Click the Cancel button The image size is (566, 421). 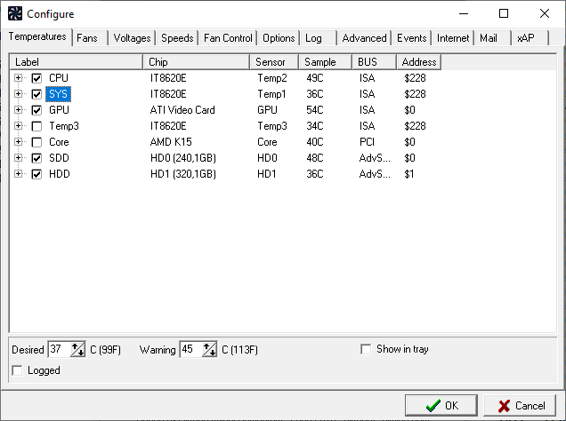click(x=520, y=406)
